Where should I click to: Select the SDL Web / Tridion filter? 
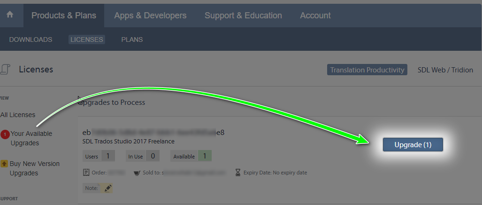point(445,70)
